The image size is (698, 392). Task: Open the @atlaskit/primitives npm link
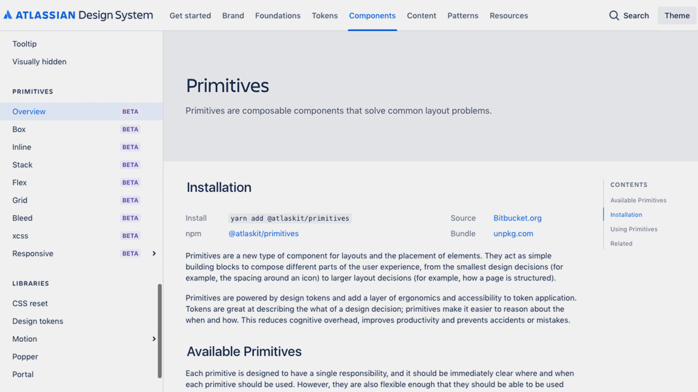(x=263, y=234)
